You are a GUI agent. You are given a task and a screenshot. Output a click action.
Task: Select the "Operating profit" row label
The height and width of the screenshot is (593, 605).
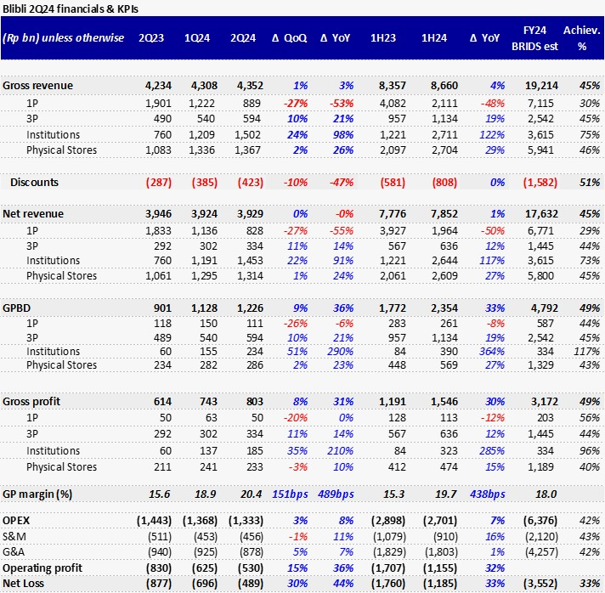tap(42, 568)
